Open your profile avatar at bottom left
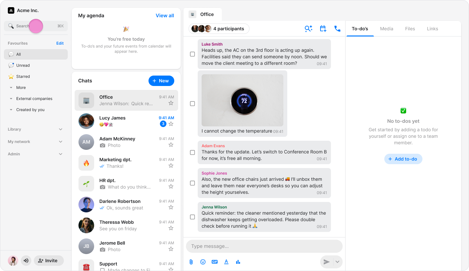 point(13,261)
